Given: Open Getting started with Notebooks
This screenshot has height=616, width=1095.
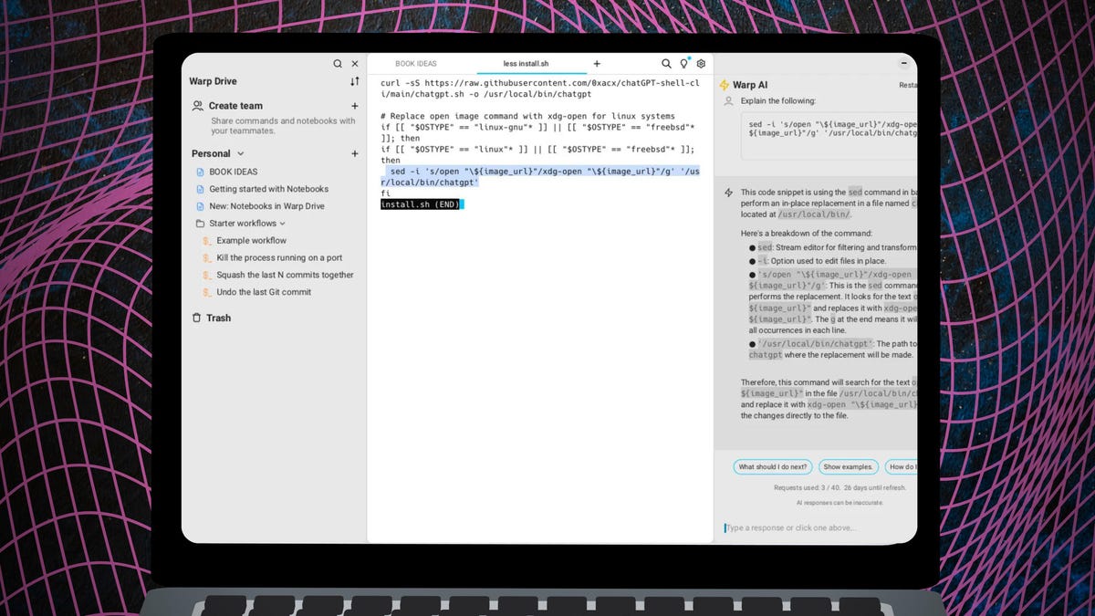Looking at the screenshot, I should click(268, 189).
